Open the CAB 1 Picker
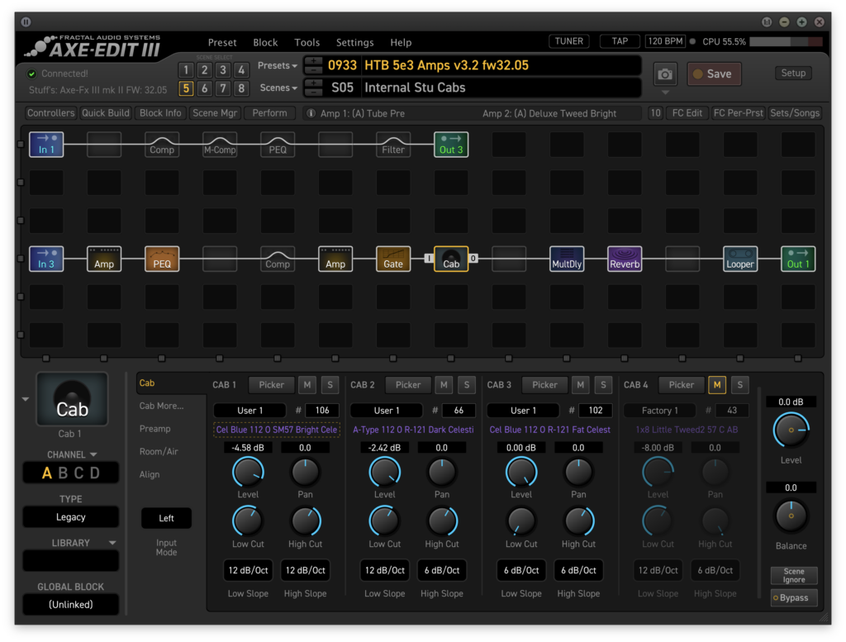This screenshot has height=642, width=846. pos(271,385)
